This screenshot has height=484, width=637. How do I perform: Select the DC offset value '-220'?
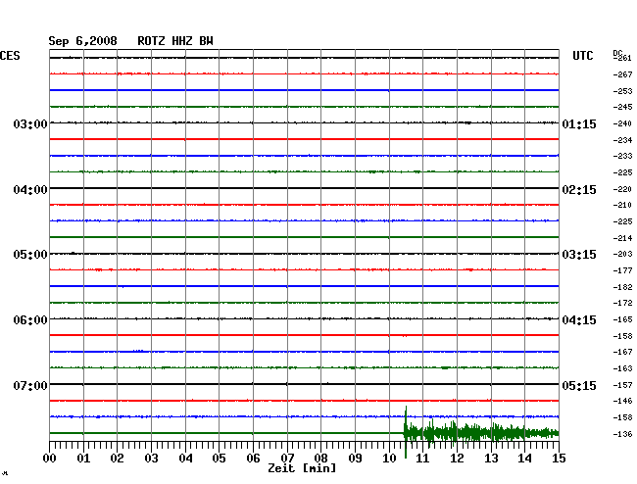coord(622,189)
